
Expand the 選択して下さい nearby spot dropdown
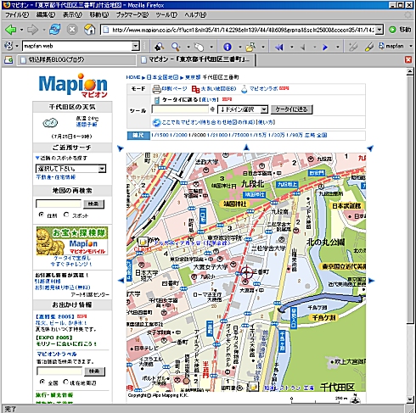pos(70,169)
